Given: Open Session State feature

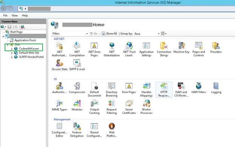Looking at the screenshot, I should coord(60,65).
